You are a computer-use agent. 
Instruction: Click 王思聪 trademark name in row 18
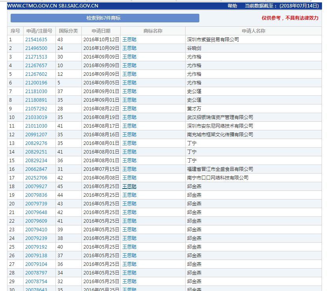point(129,187)
